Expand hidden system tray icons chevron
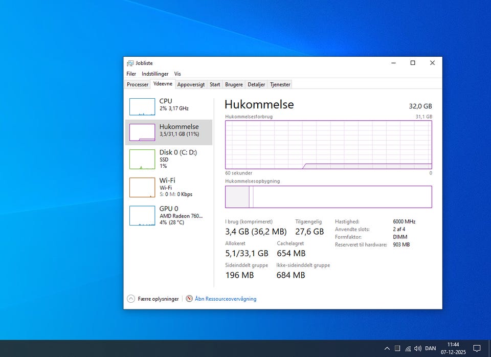The height and width of the screenshot is (357, 491). [387, 348]
